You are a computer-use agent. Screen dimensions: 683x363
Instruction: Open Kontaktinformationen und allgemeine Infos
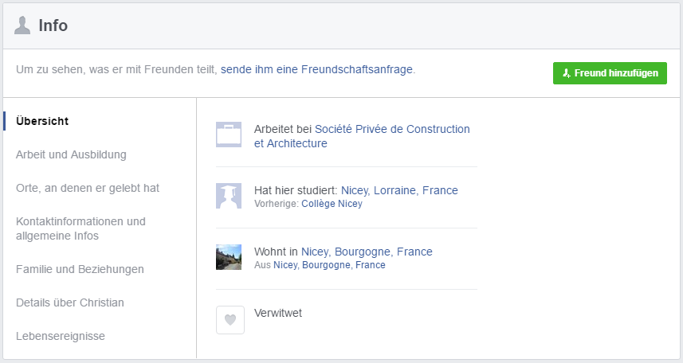pos(80,228)
